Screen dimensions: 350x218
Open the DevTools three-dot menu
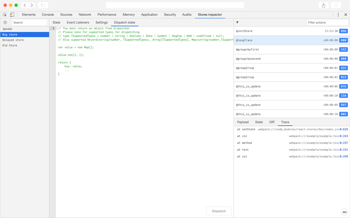(x=338, y=15)
